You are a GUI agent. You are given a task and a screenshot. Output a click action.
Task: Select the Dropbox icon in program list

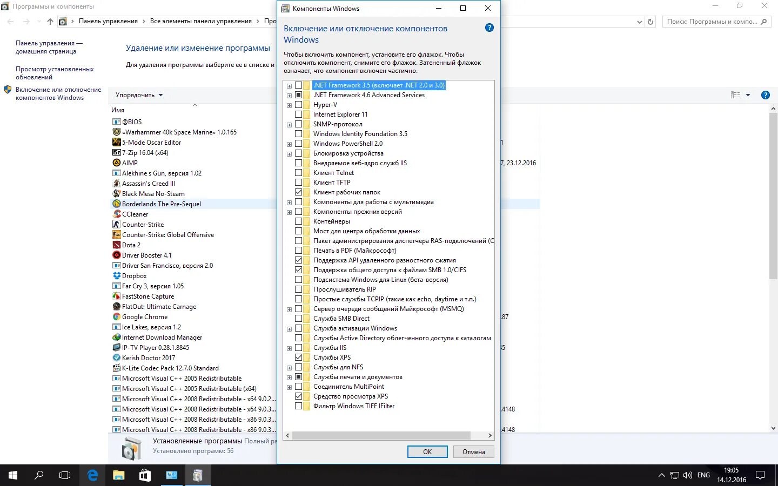tap(116, 276)
